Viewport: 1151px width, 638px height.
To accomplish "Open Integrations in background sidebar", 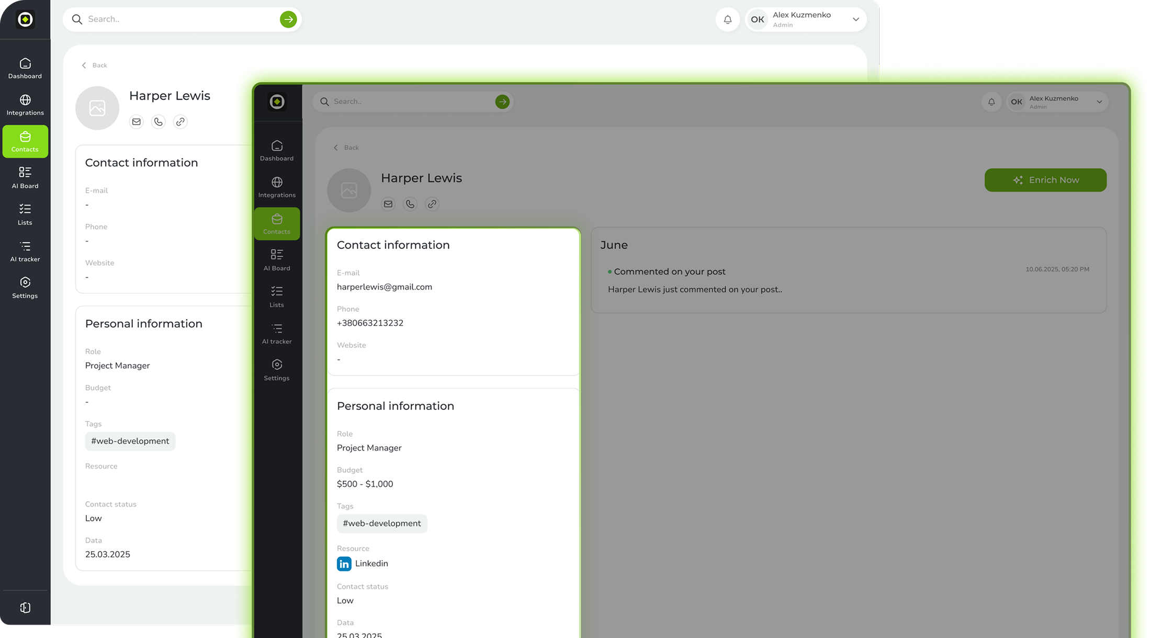I will pyautogui.click(x=25, y=105).
